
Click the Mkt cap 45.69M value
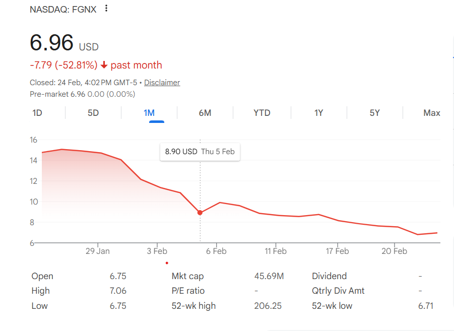(x=269, y=276)
